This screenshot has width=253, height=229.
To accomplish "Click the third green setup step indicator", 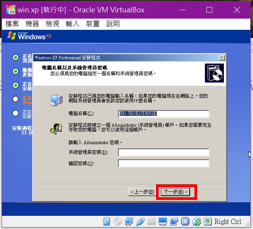I will [16, 85].
